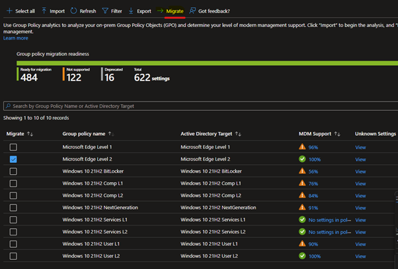
Task: Check Windows 10 21H2 Comp L2 checkbox
Action: (13, 196)
